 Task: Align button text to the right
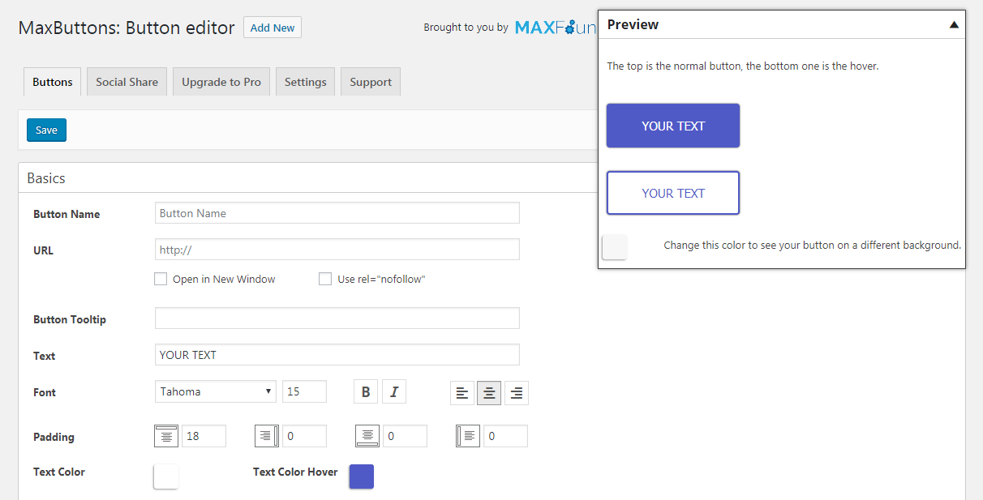point(516,393)
